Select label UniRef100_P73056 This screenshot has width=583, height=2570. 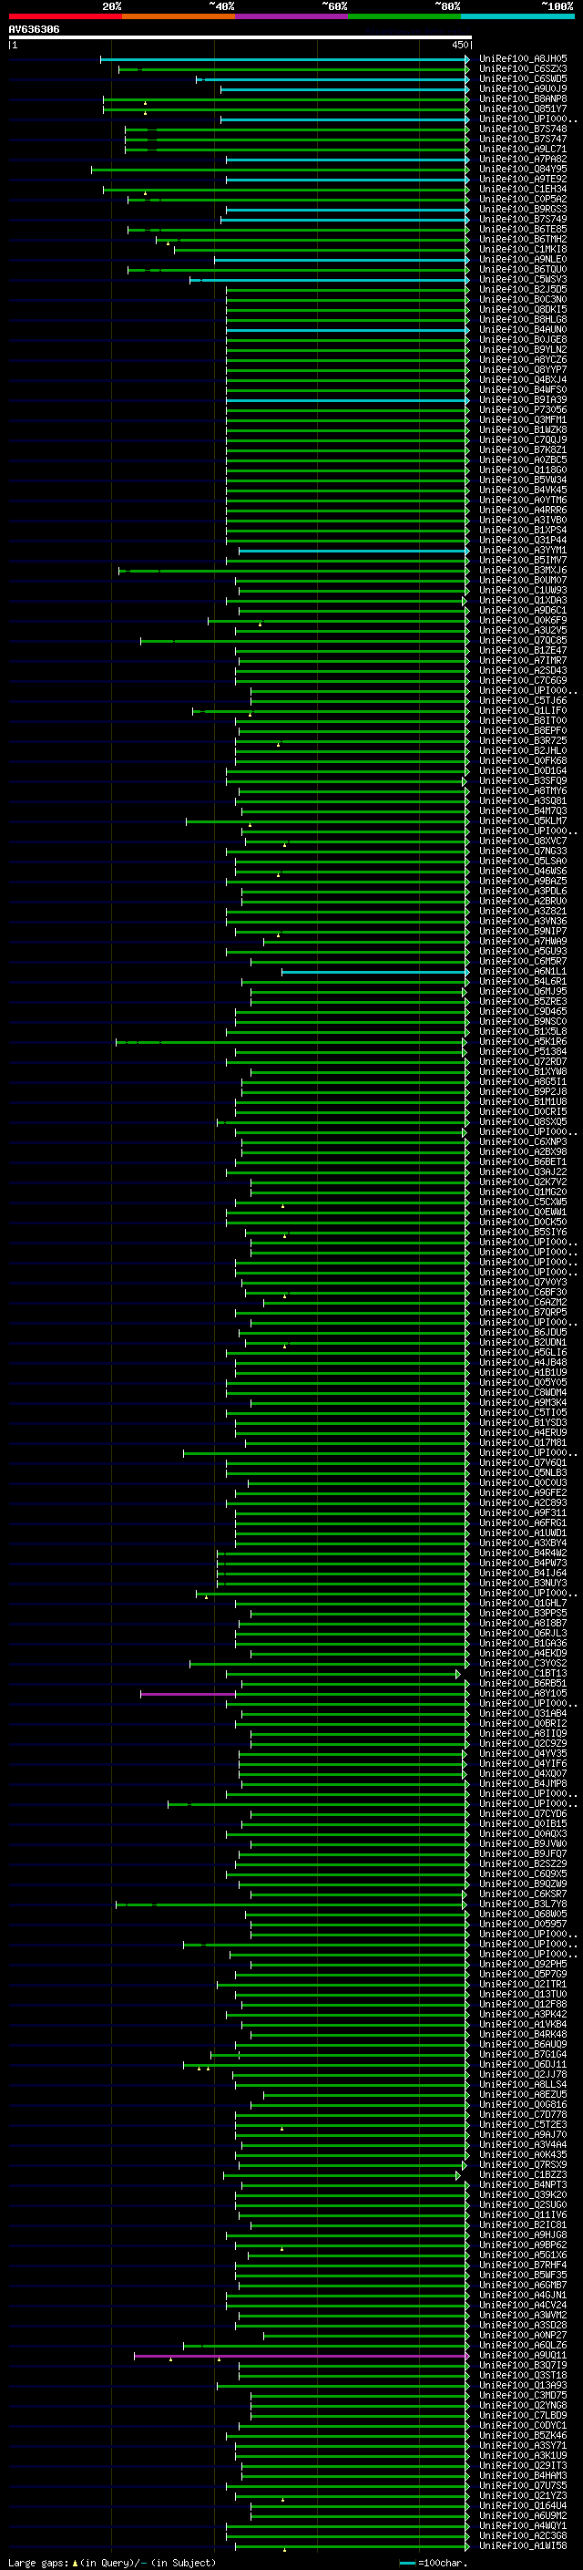tap(523, 410)
